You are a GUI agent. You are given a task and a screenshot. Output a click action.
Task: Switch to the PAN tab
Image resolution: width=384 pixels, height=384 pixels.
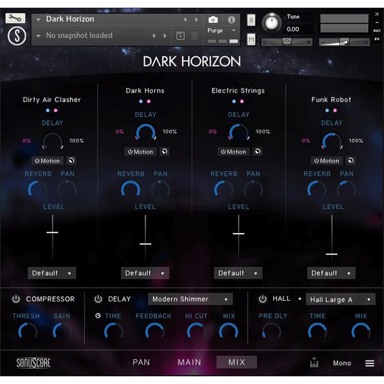click(141, 362)
